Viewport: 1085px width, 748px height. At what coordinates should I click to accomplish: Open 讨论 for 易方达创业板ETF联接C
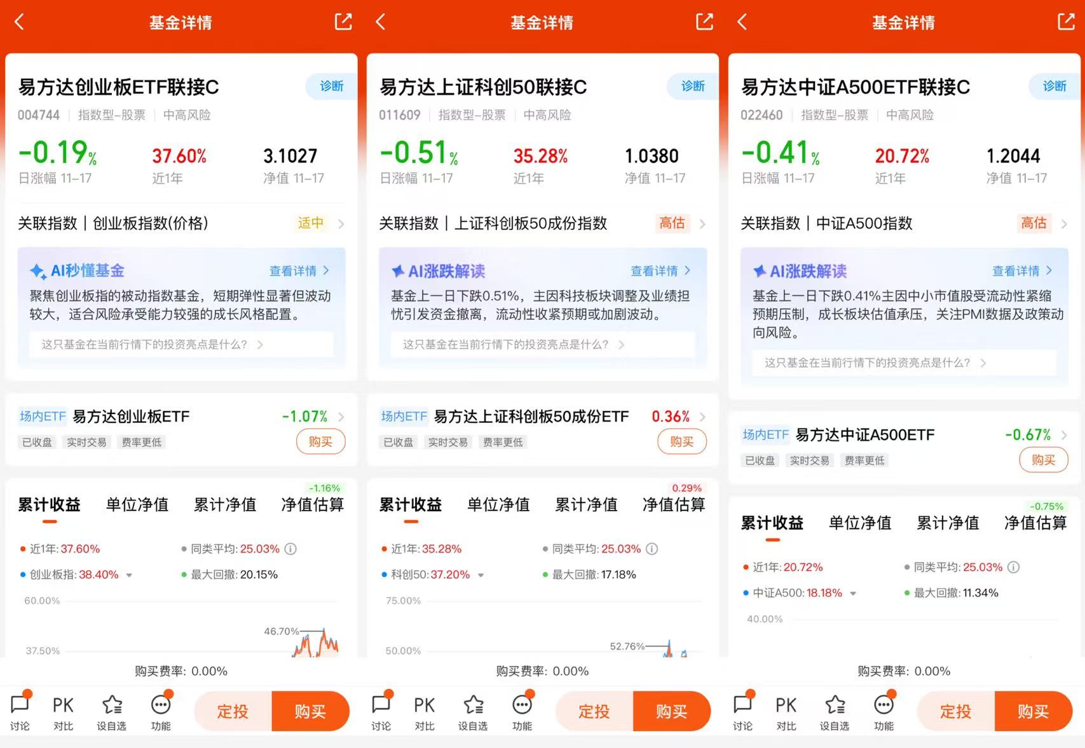(x=20, y=711)
